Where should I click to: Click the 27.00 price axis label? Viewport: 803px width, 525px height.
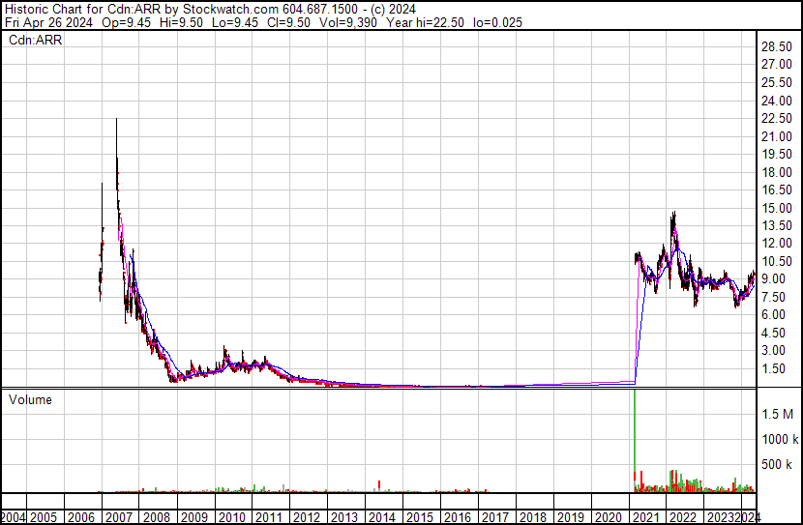tap(777, 65)
